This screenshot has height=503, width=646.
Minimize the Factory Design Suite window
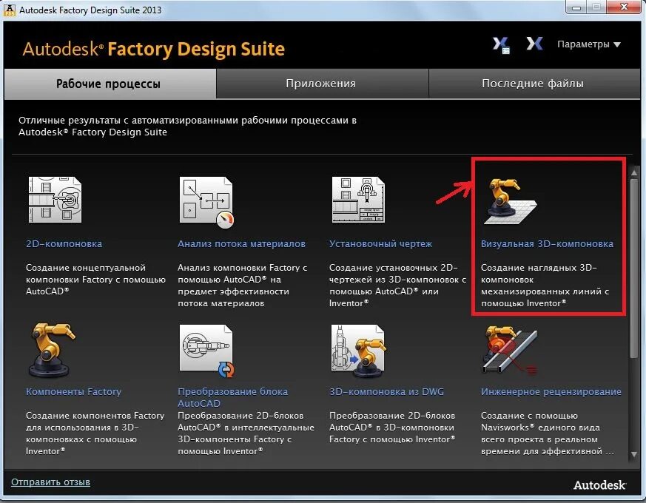coord(576,7)
